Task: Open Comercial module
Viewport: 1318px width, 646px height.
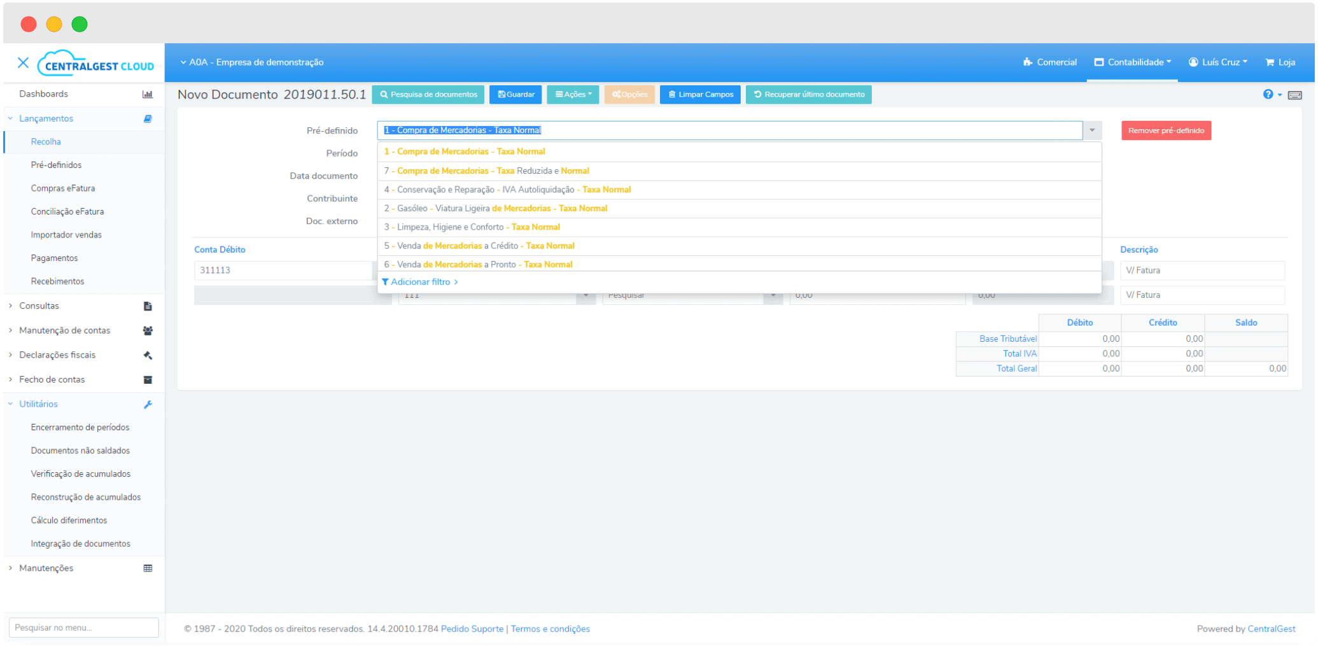Action: [1049, 62]
